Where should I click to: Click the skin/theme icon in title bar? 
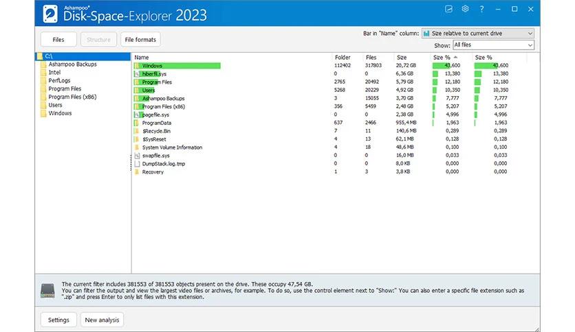click(x=448, y=9)
